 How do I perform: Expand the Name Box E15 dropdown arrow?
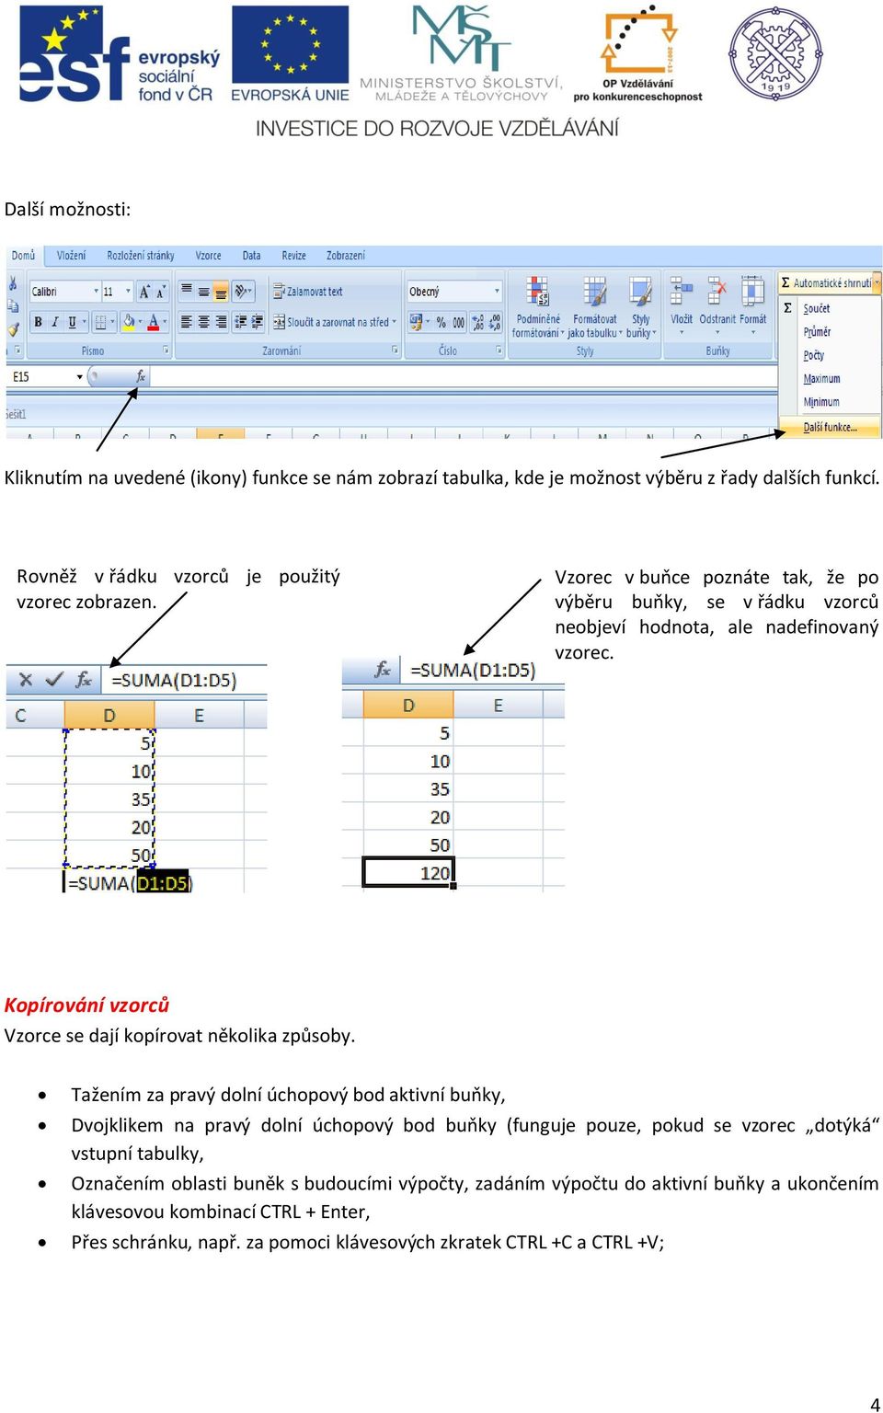[x=79, y=376]
